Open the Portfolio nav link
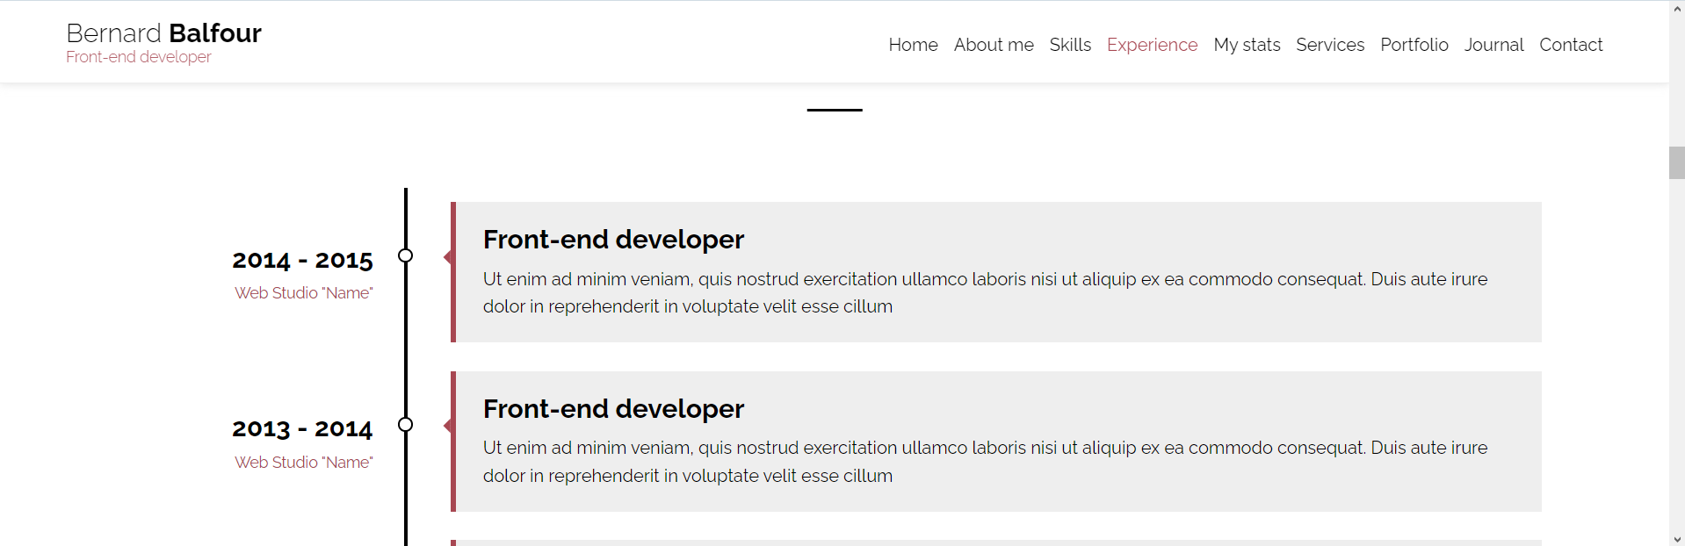1685x546 pixels. [x=1414, y=45]
